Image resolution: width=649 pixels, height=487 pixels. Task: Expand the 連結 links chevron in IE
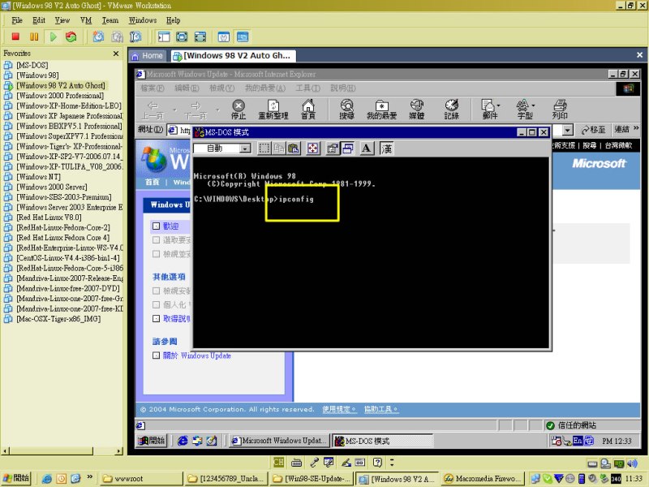tap(636, 129)
